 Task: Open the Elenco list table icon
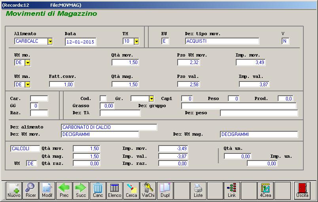pos(115,191)
